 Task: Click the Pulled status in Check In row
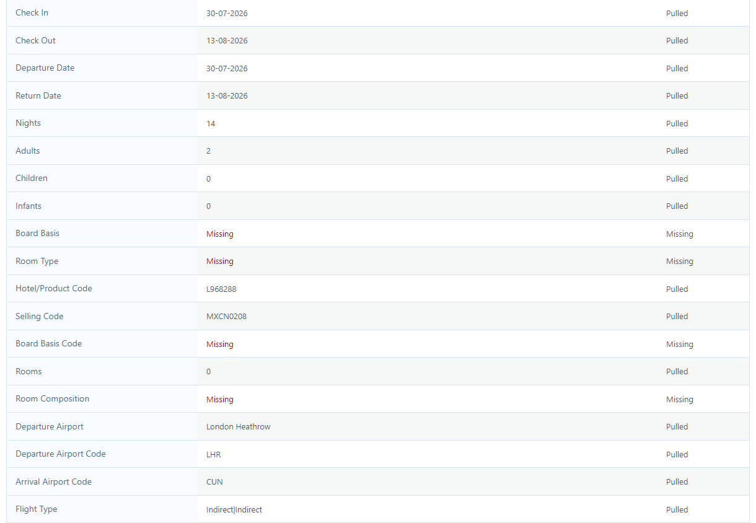pyautogui.click(x=677, y=14)
